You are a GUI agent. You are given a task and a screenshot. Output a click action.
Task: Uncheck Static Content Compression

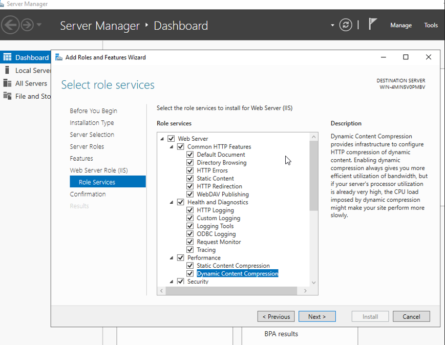[190, 266]
